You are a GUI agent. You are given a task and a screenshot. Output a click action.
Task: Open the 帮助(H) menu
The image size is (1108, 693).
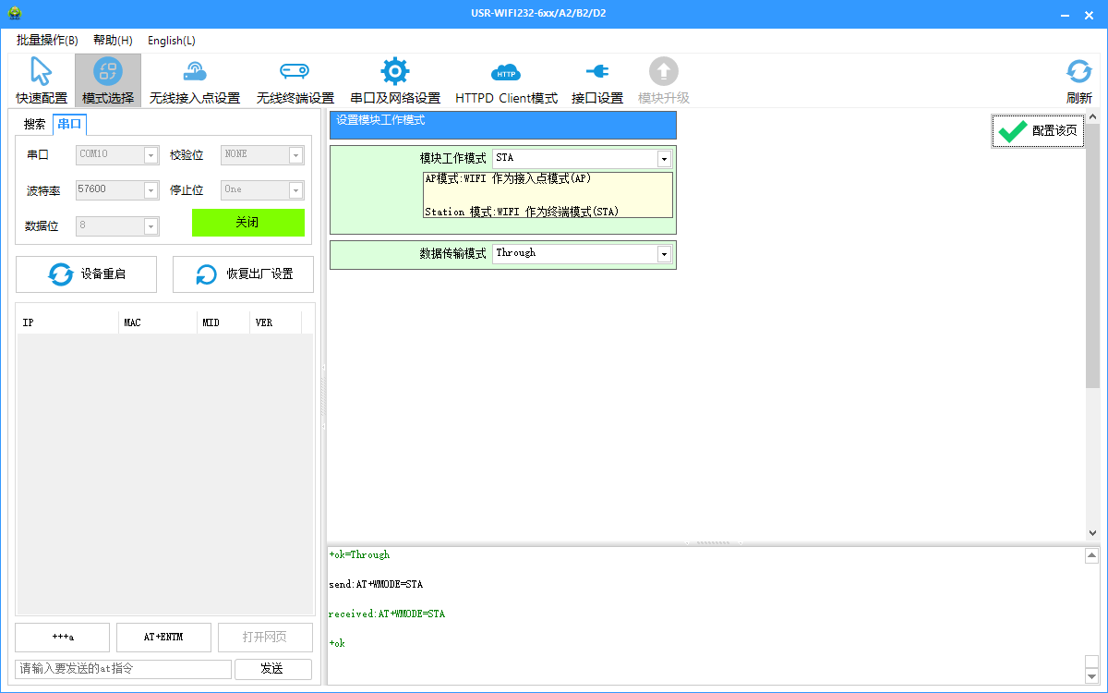click(x=113, y=41)
